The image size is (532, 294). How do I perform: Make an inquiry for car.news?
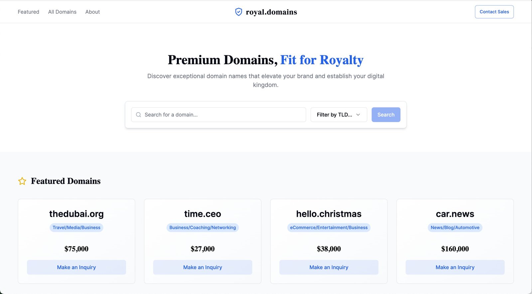point(455,267)
